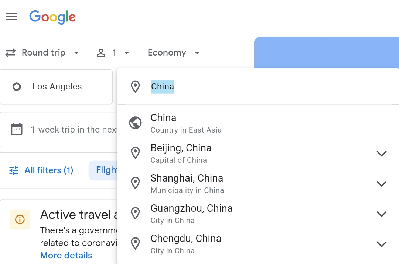399x264 pixels.
Task: Click the map pin icon beside Beijing
Action: (x=135, y=153)
